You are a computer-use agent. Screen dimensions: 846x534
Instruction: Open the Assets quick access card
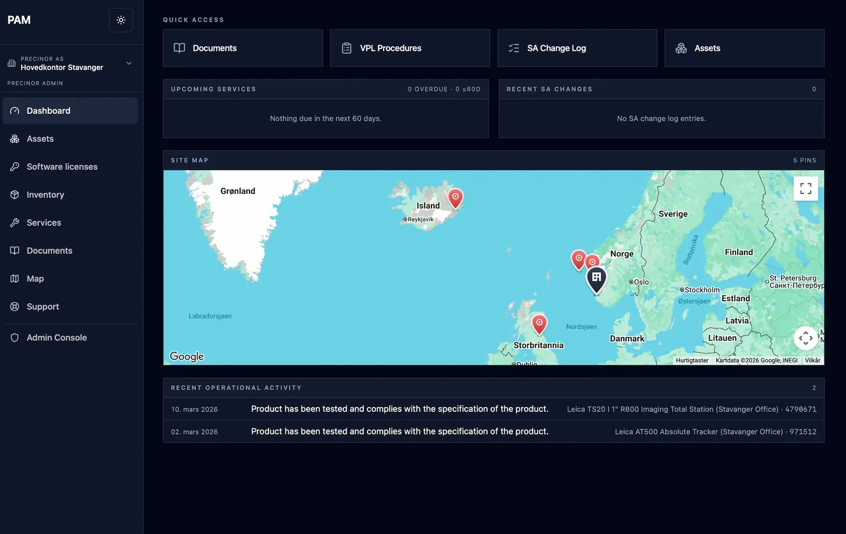coord(744,48)
